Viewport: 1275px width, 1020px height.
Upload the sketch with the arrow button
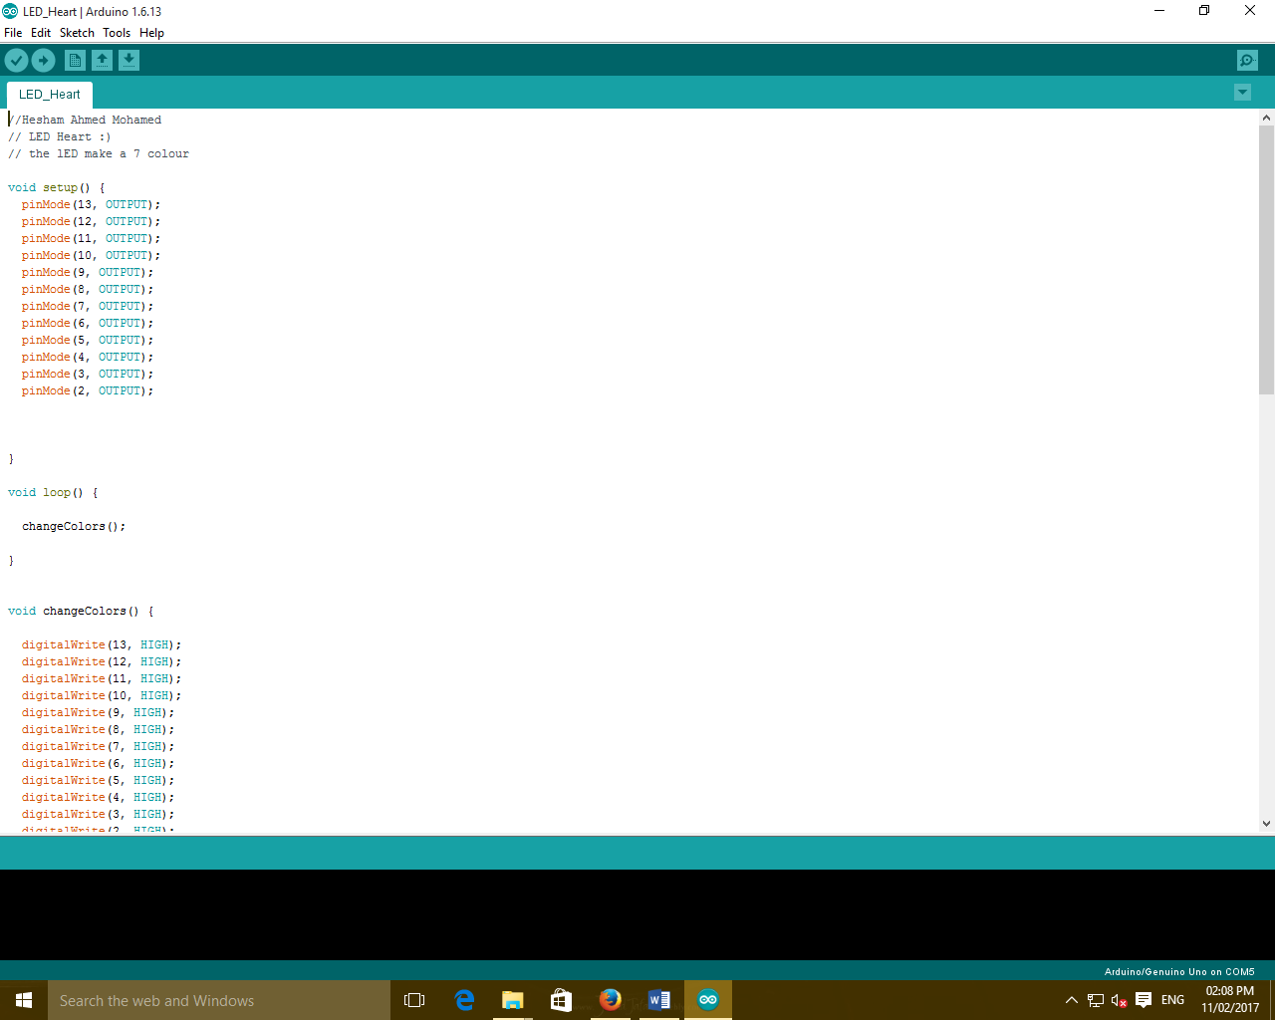point(44,61)
